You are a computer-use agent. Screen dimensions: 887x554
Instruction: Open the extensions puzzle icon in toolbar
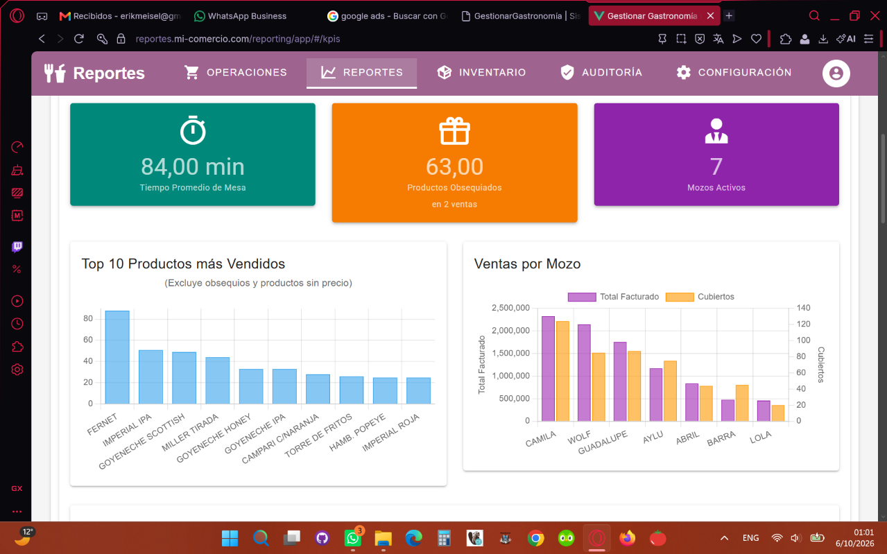pos(786,39)
